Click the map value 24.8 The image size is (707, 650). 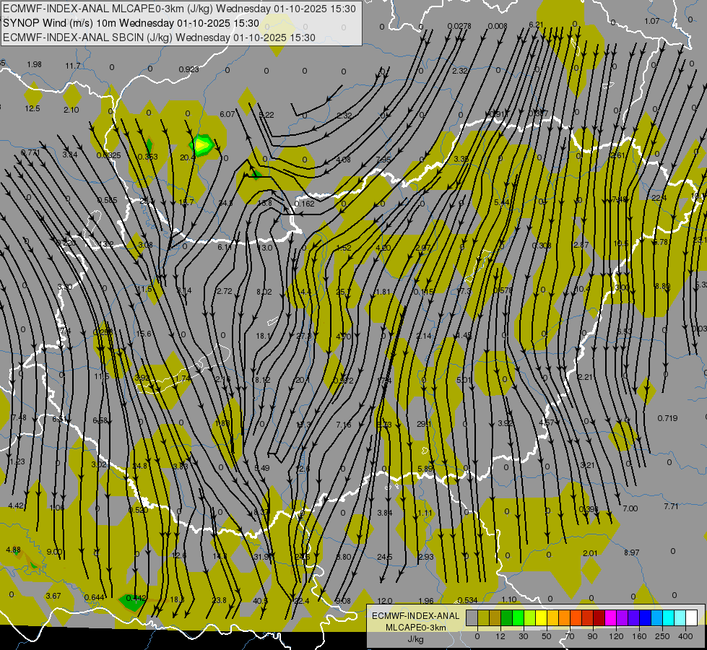tap(140, 466)
